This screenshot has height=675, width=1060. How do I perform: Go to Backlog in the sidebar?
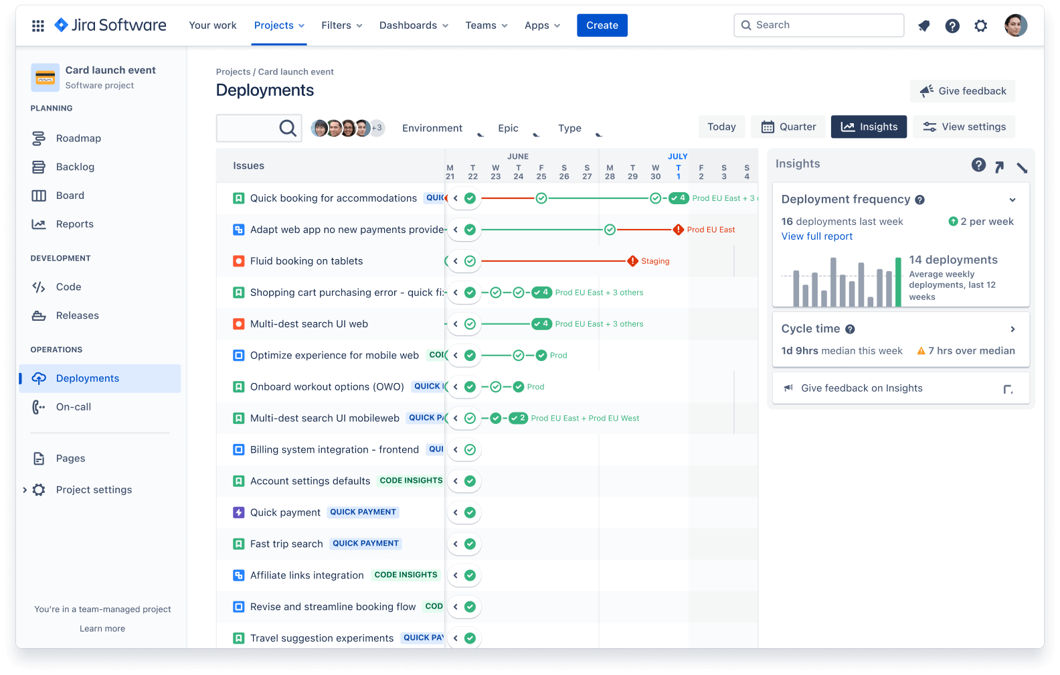click(x=75, y=167)
